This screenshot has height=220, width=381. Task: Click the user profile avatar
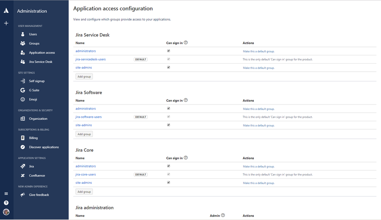6,212
